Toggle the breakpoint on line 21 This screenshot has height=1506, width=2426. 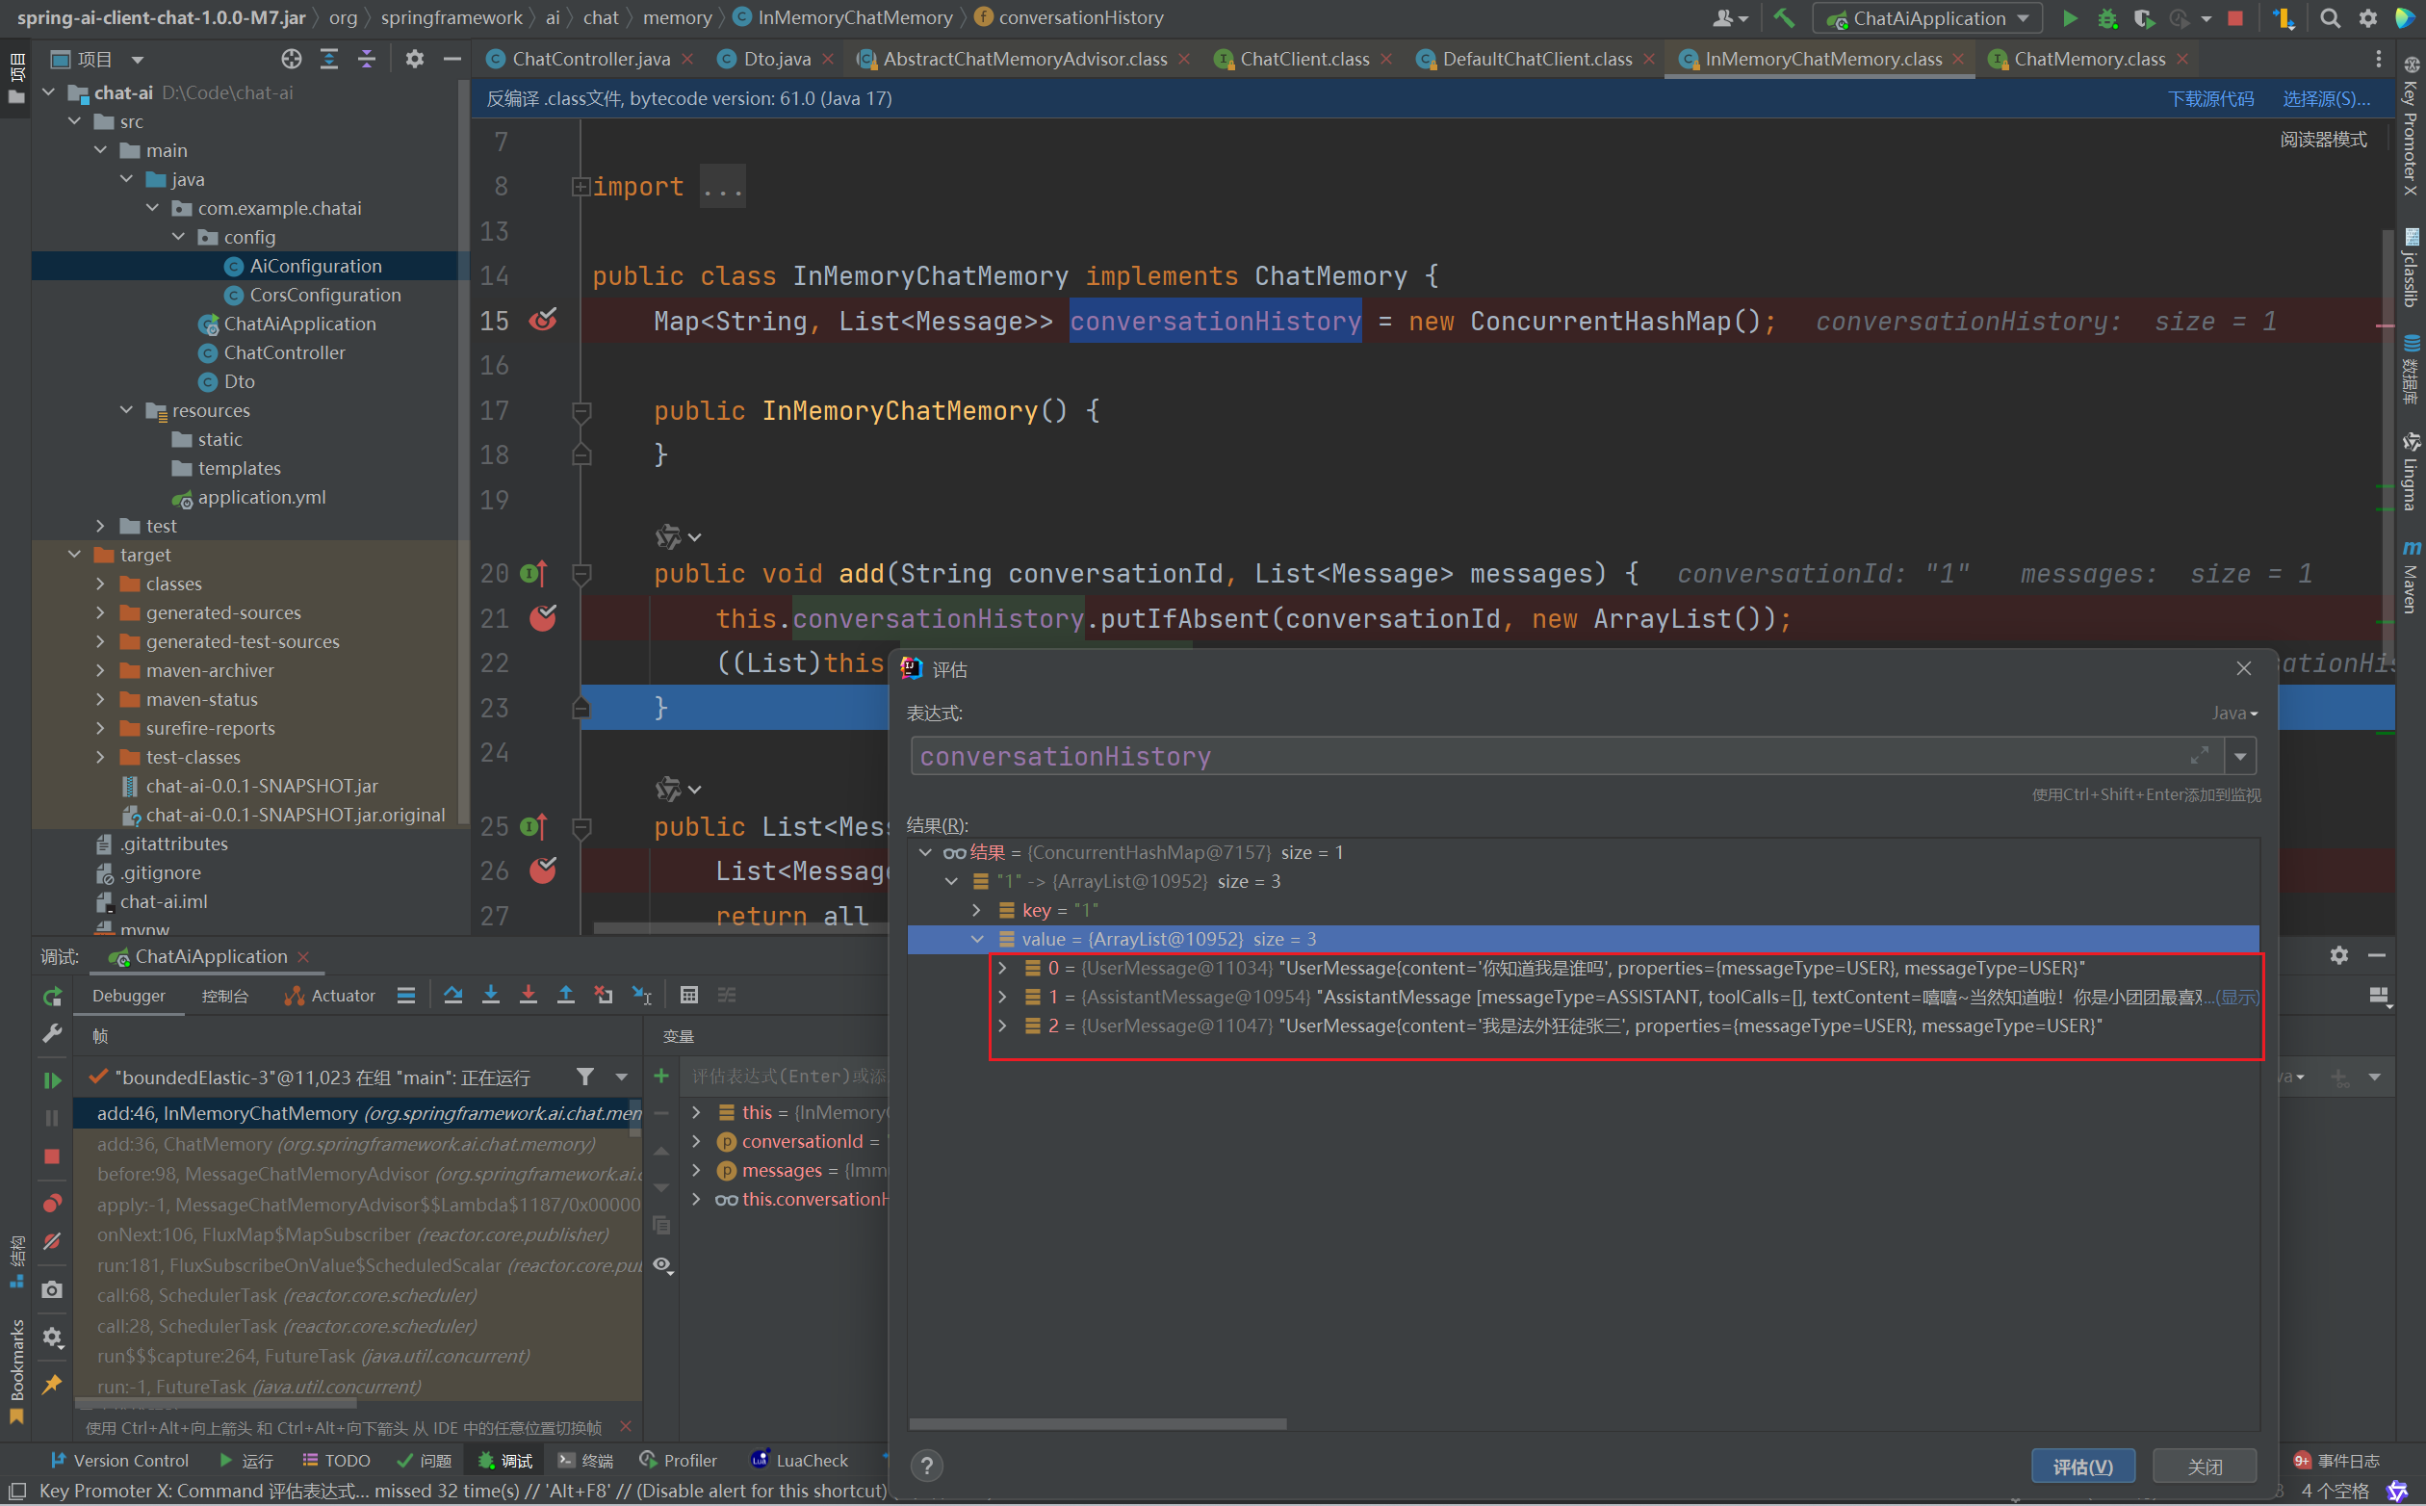[x=543, y=618]
